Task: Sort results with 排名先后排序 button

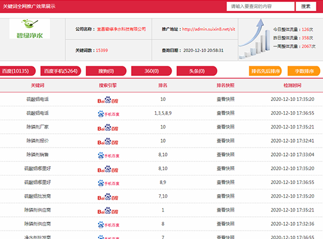Action: coord(266,71)
